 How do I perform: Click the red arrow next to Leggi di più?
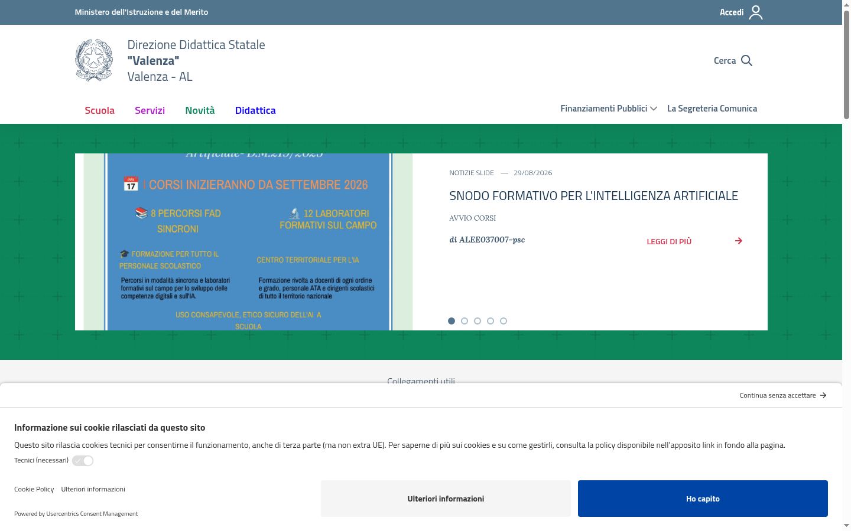(x=739, y=241)
